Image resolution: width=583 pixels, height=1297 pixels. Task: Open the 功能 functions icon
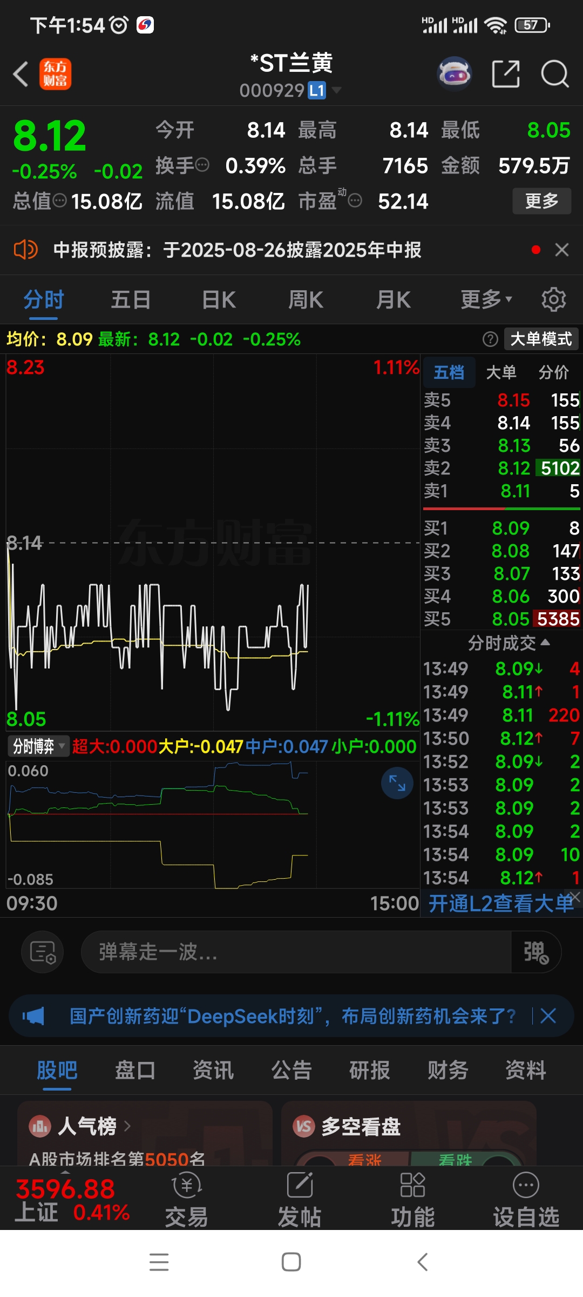[x=413, y=1200]
